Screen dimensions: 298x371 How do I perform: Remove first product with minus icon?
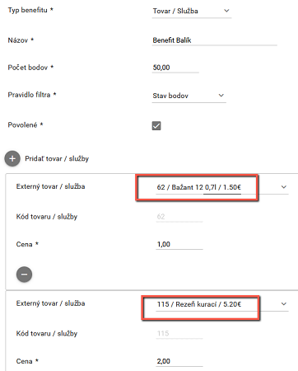pyautogui.click(x=24, y=275)
